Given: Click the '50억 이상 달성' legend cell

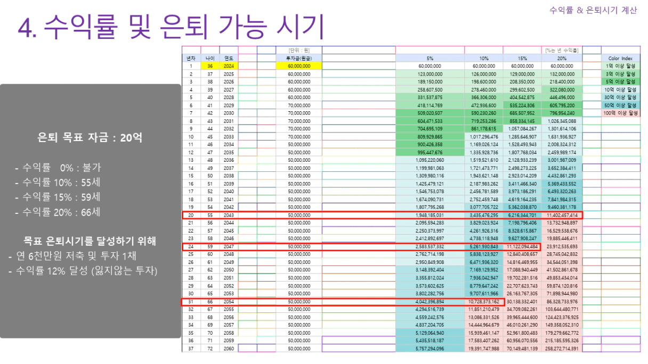Looking at the screenshot, I should (621, 105).
